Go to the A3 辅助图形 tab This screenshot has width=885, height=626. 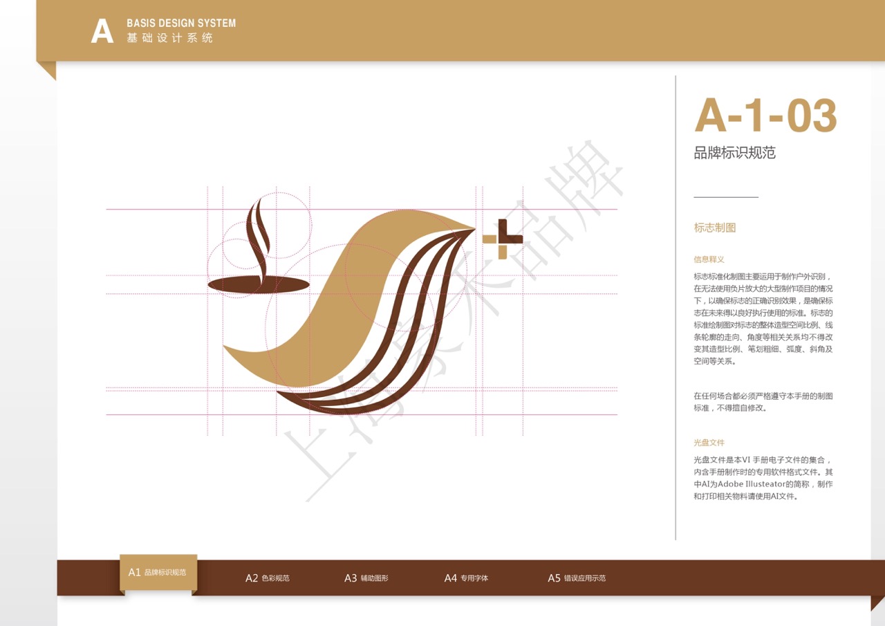tap(366, 578)
